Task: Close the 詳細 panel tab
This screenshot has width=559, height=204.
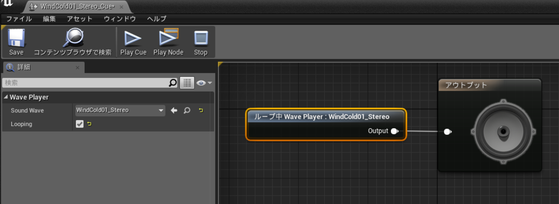Action: tap(78, 68)
